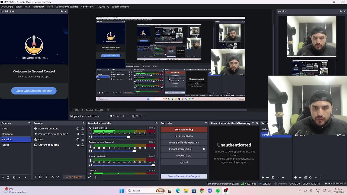Viewport: 347px width, 195px height.
Task: Move source up in Fuentes toolbar
Action: [x=53, y=177]
